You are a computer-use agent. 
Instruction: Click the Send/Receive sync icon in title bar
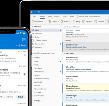coord(32,12)
